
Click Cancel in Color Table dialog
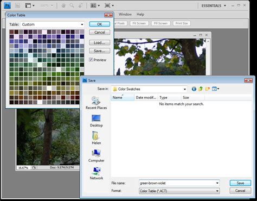[x=100, y=32]
